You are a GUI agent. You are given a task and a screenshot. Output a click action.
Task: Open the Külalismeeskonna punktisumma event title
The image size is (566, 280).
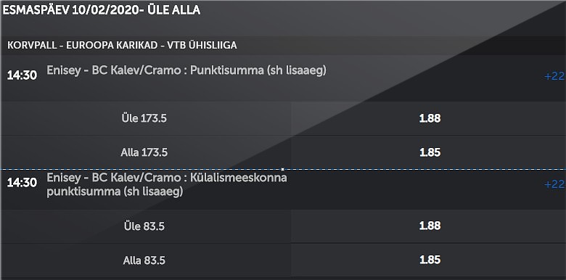167,184
